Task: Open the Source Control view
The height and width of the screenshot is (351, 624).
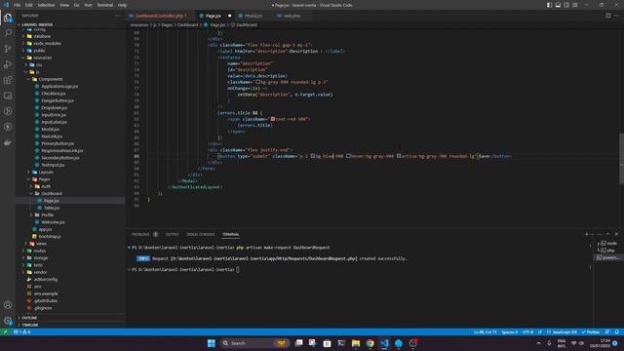Action: tap(8, 49)
